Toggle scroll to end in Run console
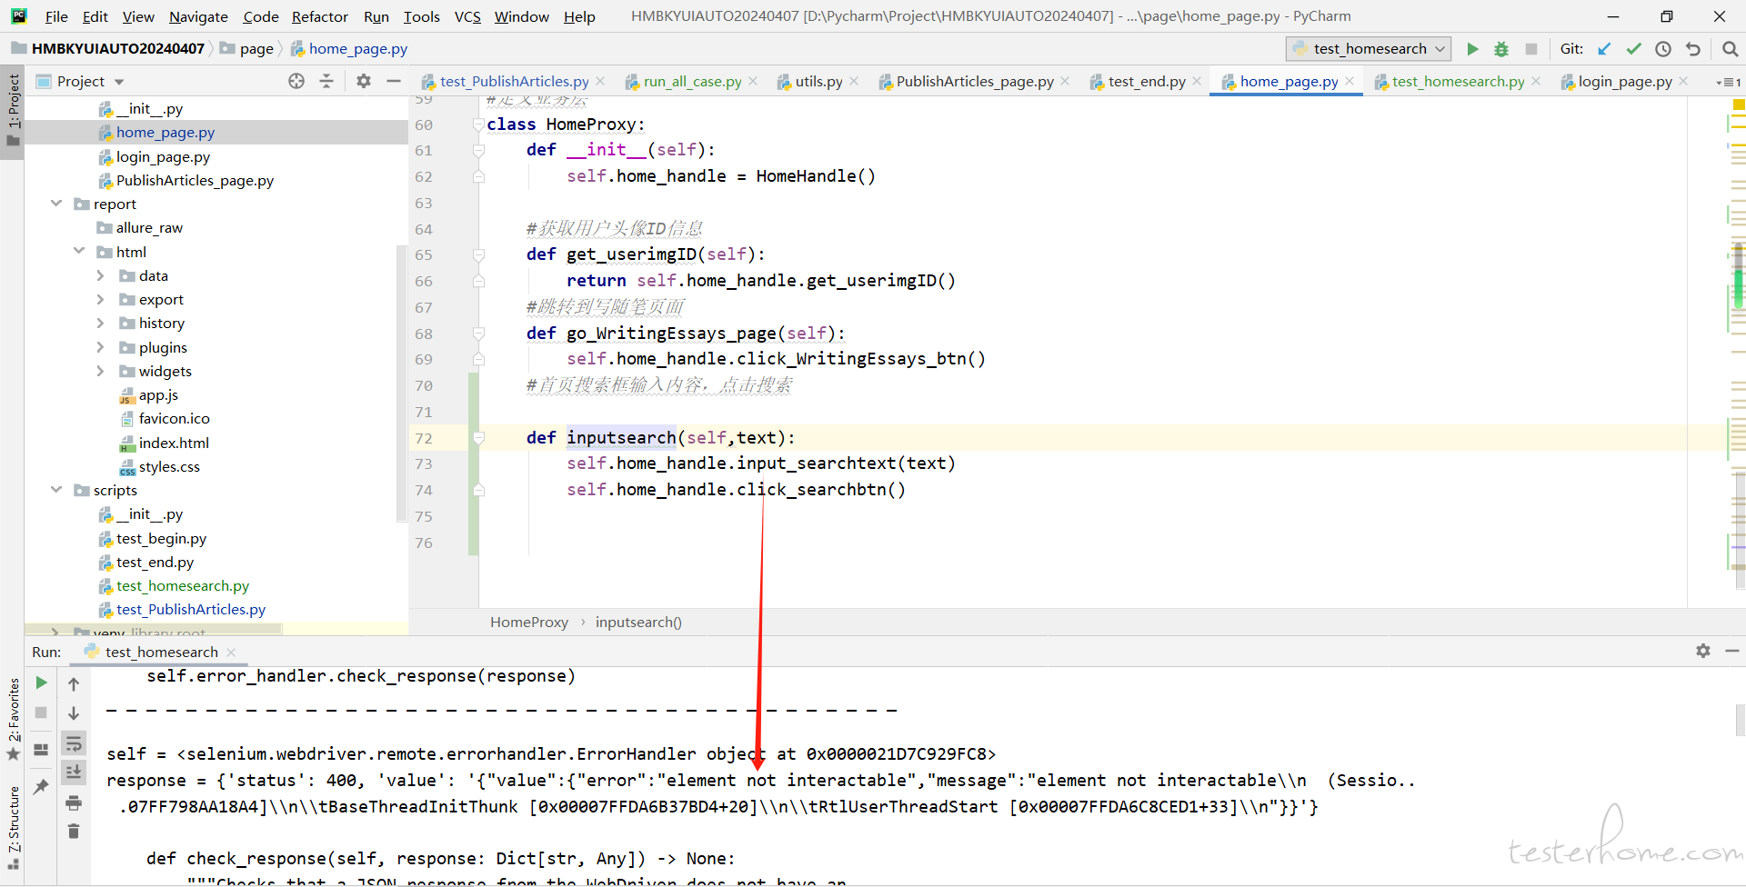 tap(74, 772)
